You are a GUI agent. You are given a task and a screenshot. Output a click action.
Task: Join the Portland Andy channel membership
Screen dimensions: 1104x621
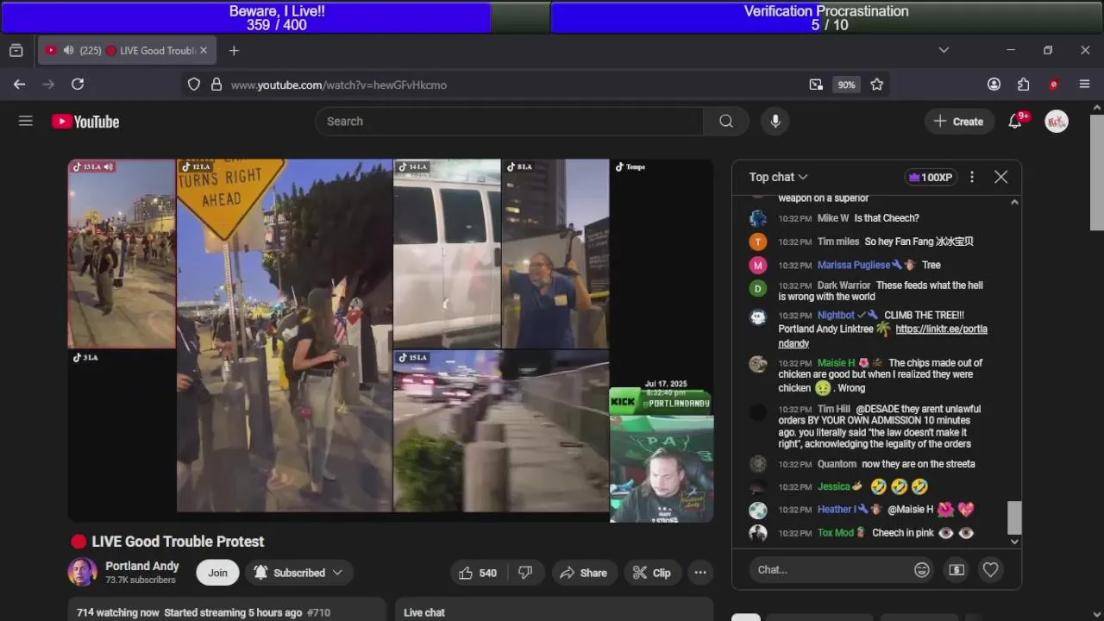coord(217,573)
